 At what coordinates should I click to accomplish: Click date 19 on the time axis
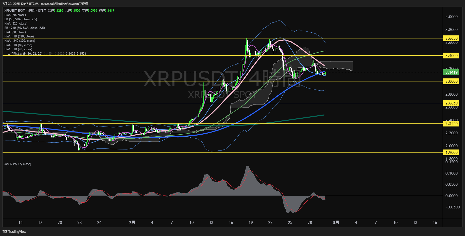(251, 223)
